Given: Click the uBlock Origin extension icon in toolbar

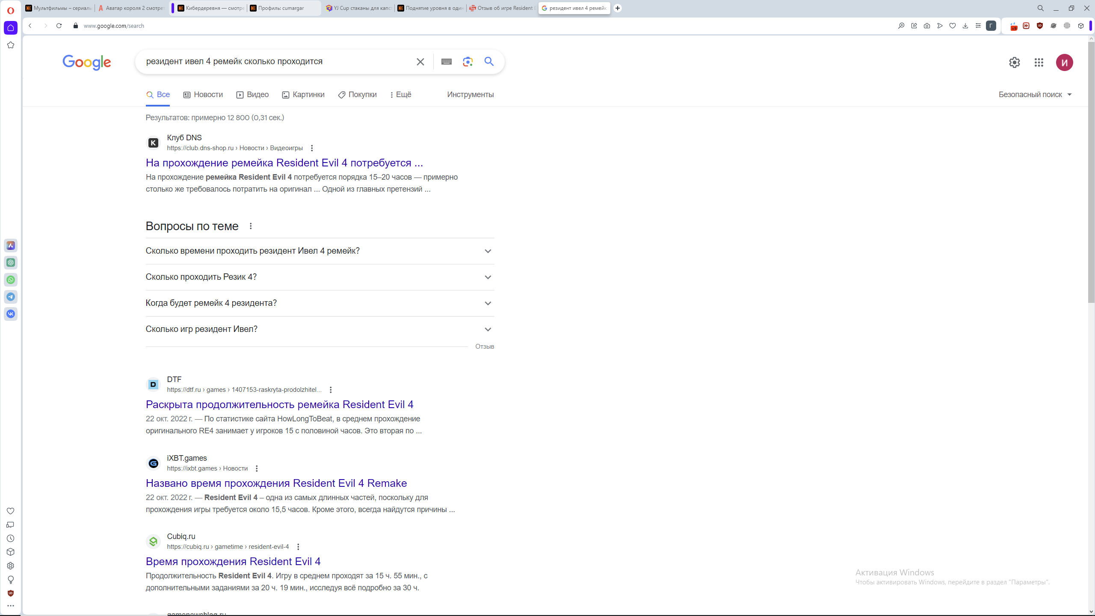Looking at the screenshot, I should (1040, 26).
